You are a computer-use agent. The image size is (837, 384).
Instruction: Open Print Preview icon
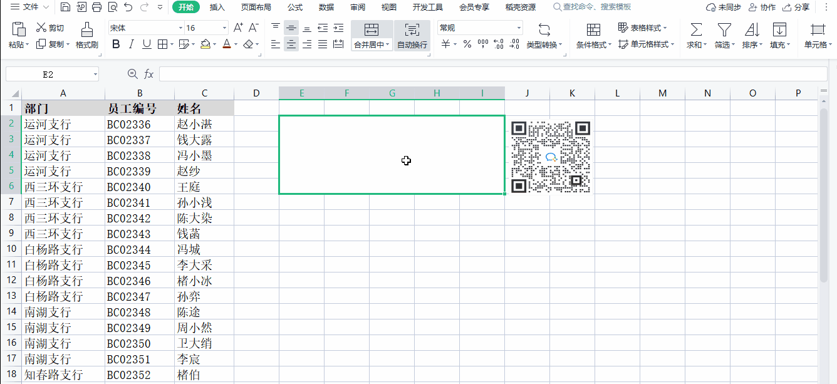112,8
